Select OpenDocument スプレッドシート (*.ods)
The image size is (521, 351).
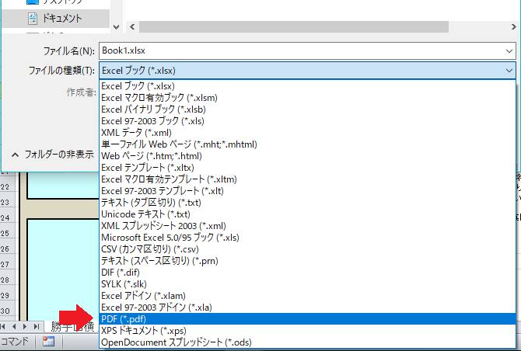307,342
